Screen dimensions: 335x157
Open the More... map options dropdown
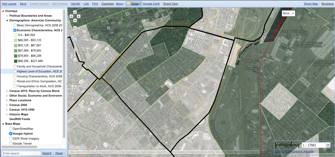tap(288, 13)
